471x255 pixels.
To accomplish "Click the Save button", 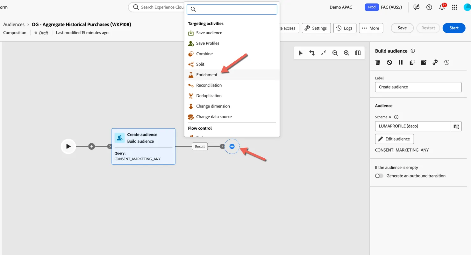I will pyautogui.click(x=402, y=28).
